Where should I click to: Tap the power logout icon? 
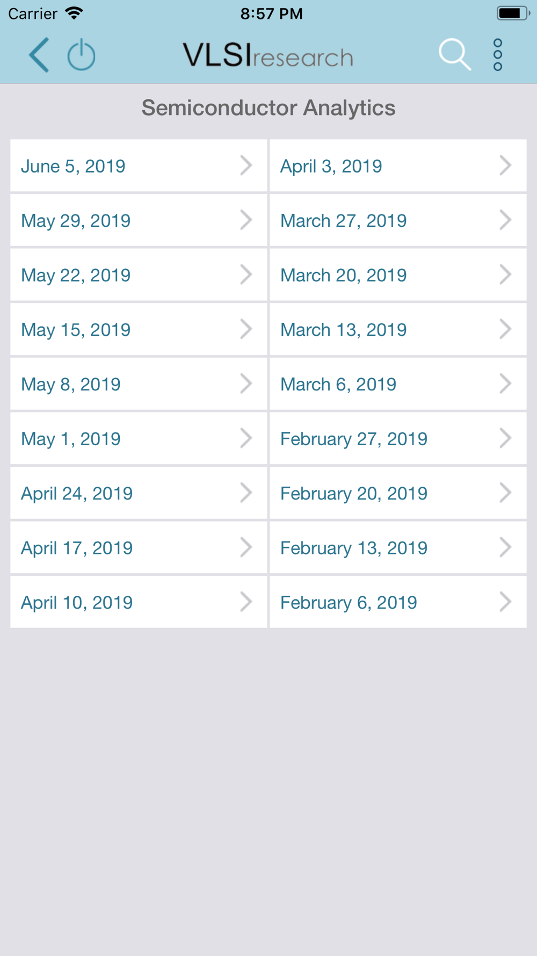pyautogui.click(x=81, y=55)
